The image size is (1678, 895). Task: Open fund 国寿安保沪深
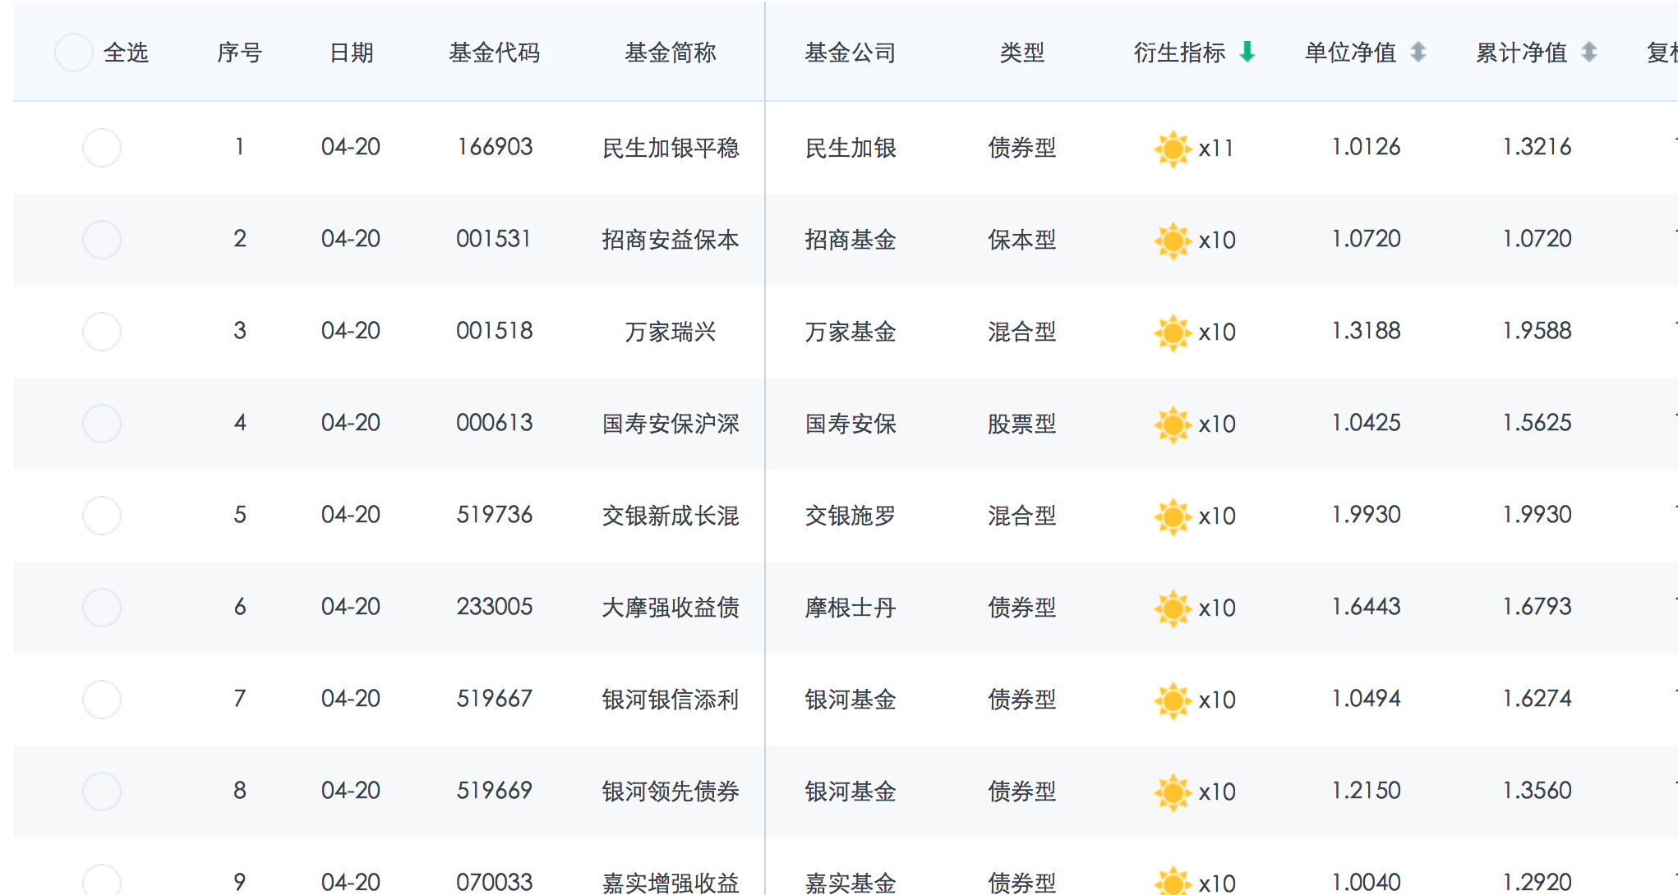click(671, 424)
